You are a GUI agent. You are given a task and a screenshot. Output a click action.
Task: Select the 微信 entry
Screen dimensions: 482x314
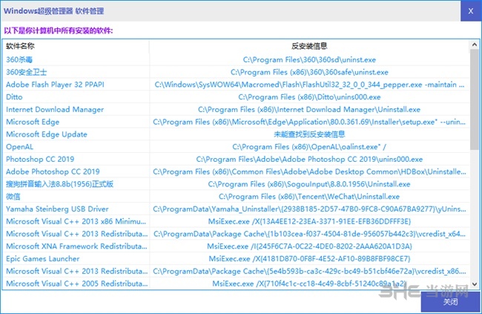pos(13,197)
